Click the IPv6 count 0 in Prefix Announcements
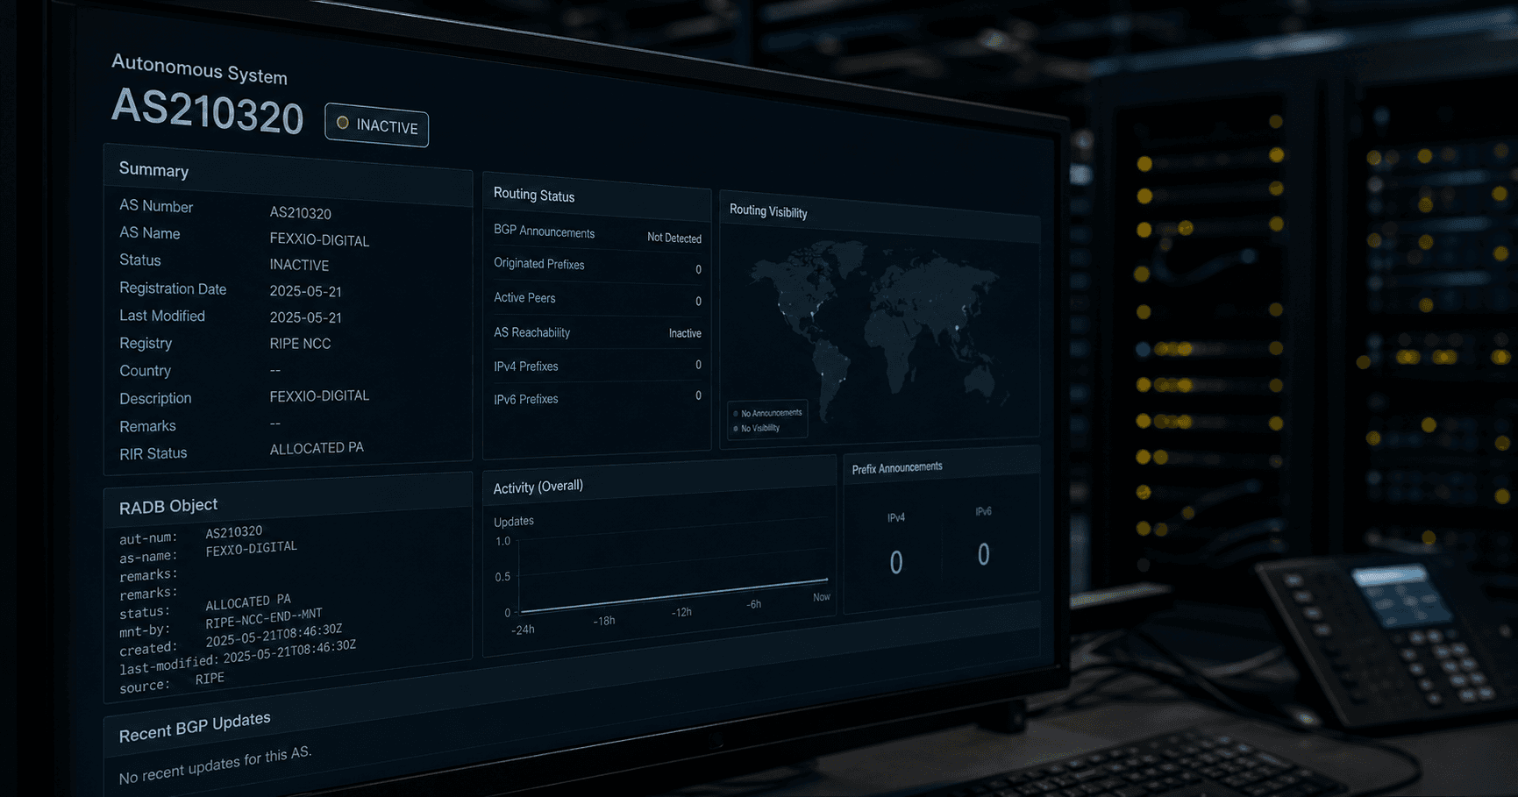1518x797 pixels. pyautogui.click(x=983, y=554)
